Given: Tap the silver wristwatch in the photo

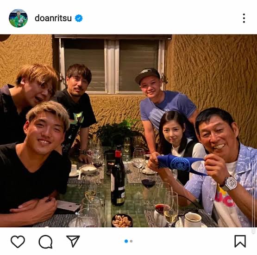Looking at the screenshot, I should (x=230, y=183).
